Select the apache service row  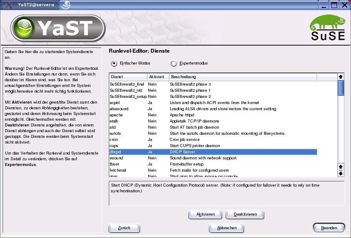coord(213,115)
